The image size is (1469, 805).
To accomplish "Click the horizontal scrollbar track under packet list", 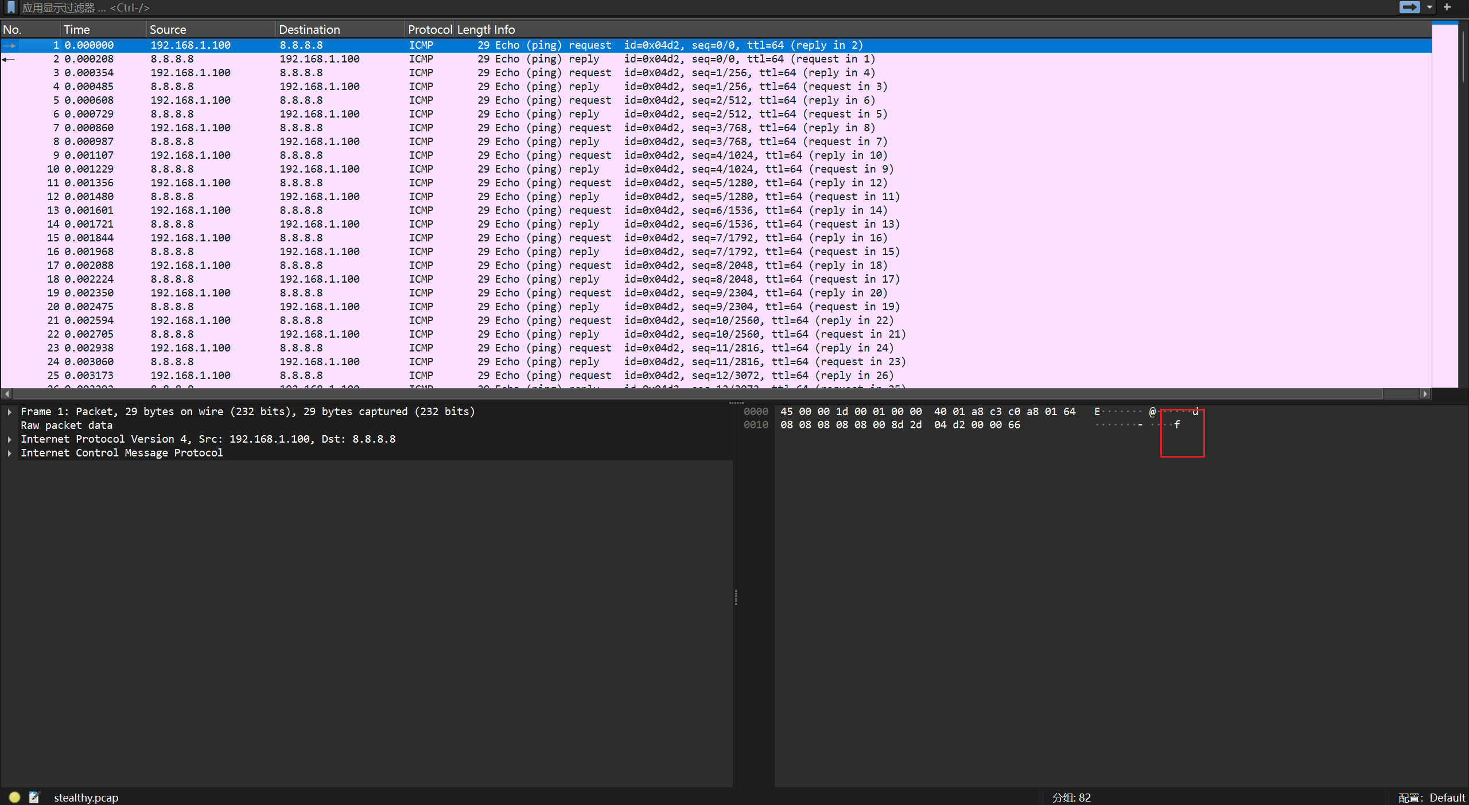I will (x=697, y=394).
